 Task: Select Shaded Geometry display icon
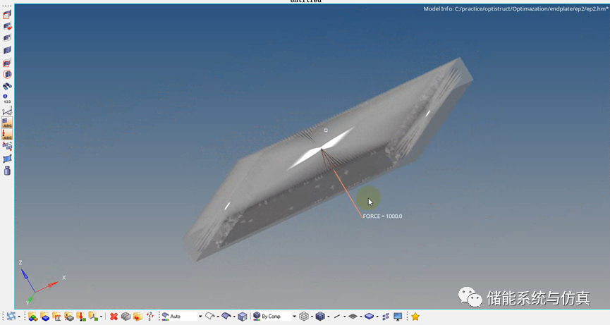226,317
